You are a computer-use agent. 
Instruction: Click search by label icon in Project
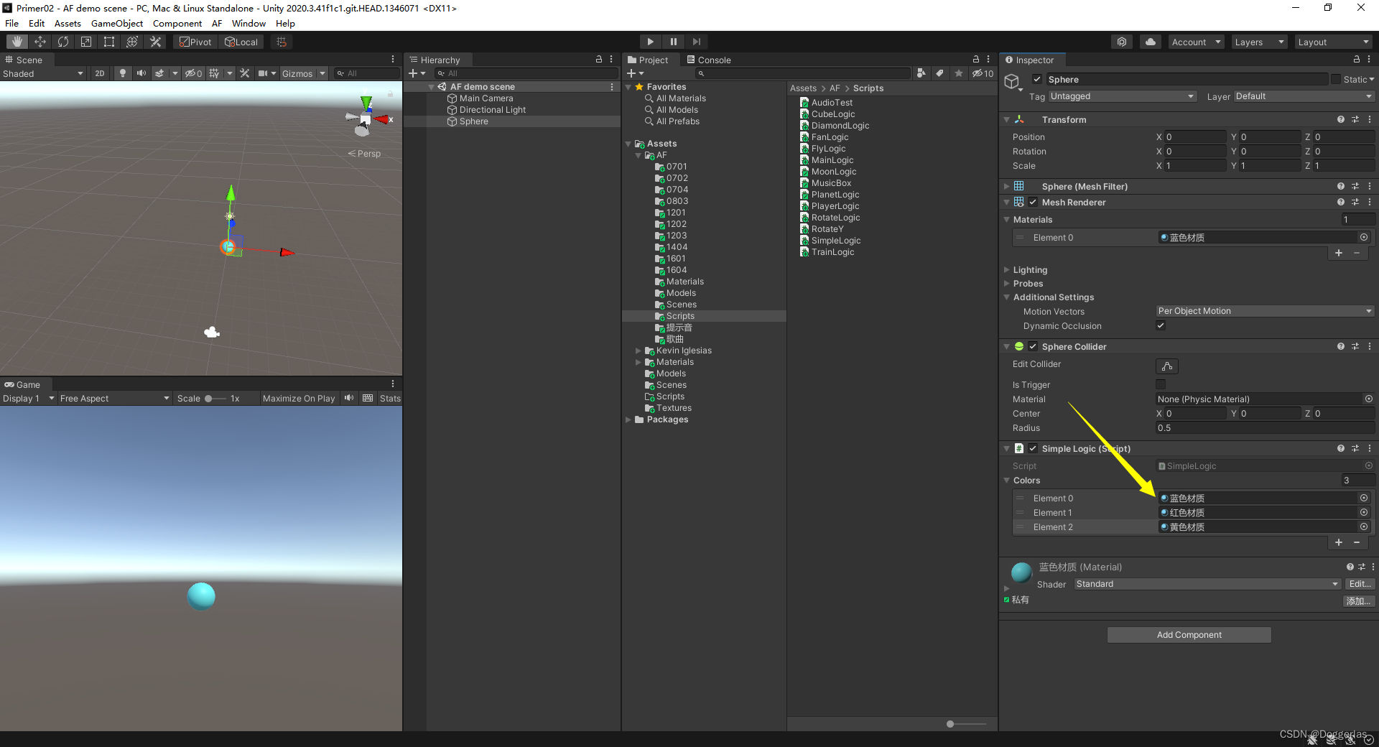pyautogui.click(x=939, y=73)
